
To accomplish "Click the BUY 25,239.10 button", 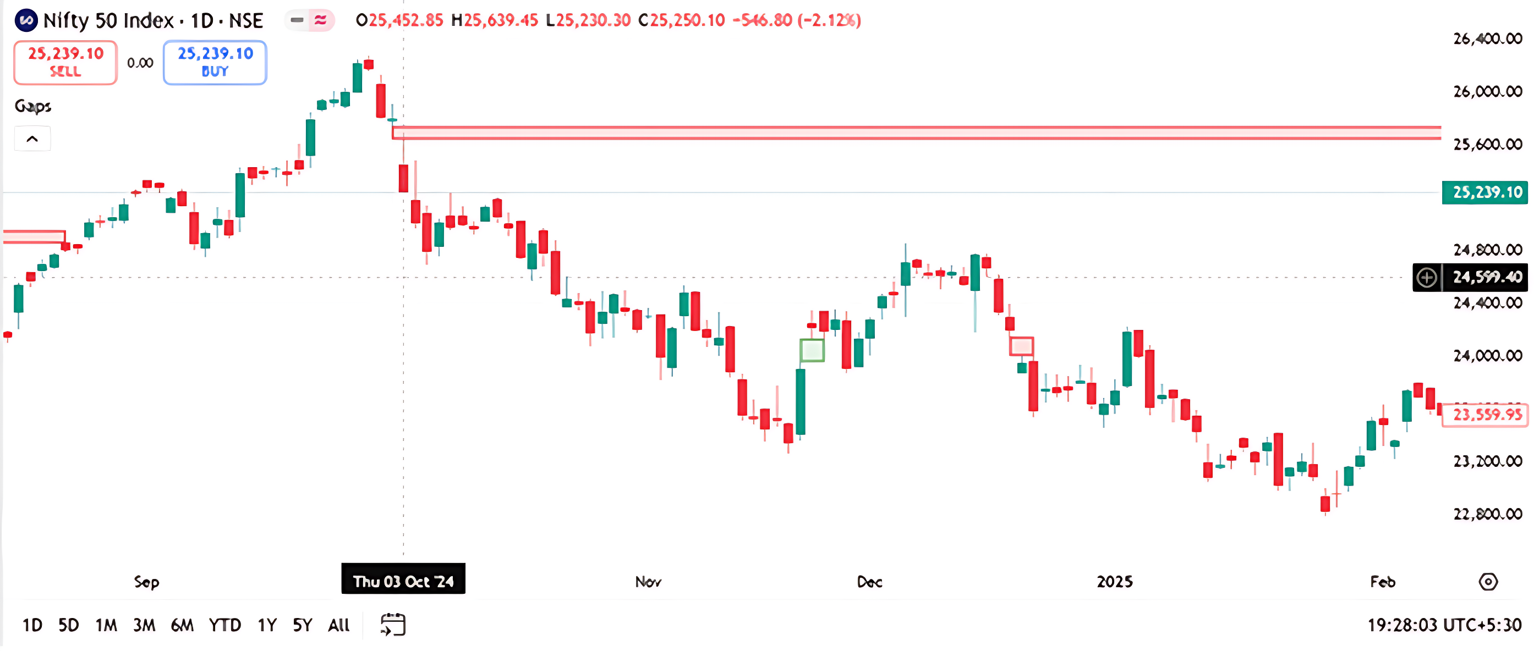I will 215,63.
